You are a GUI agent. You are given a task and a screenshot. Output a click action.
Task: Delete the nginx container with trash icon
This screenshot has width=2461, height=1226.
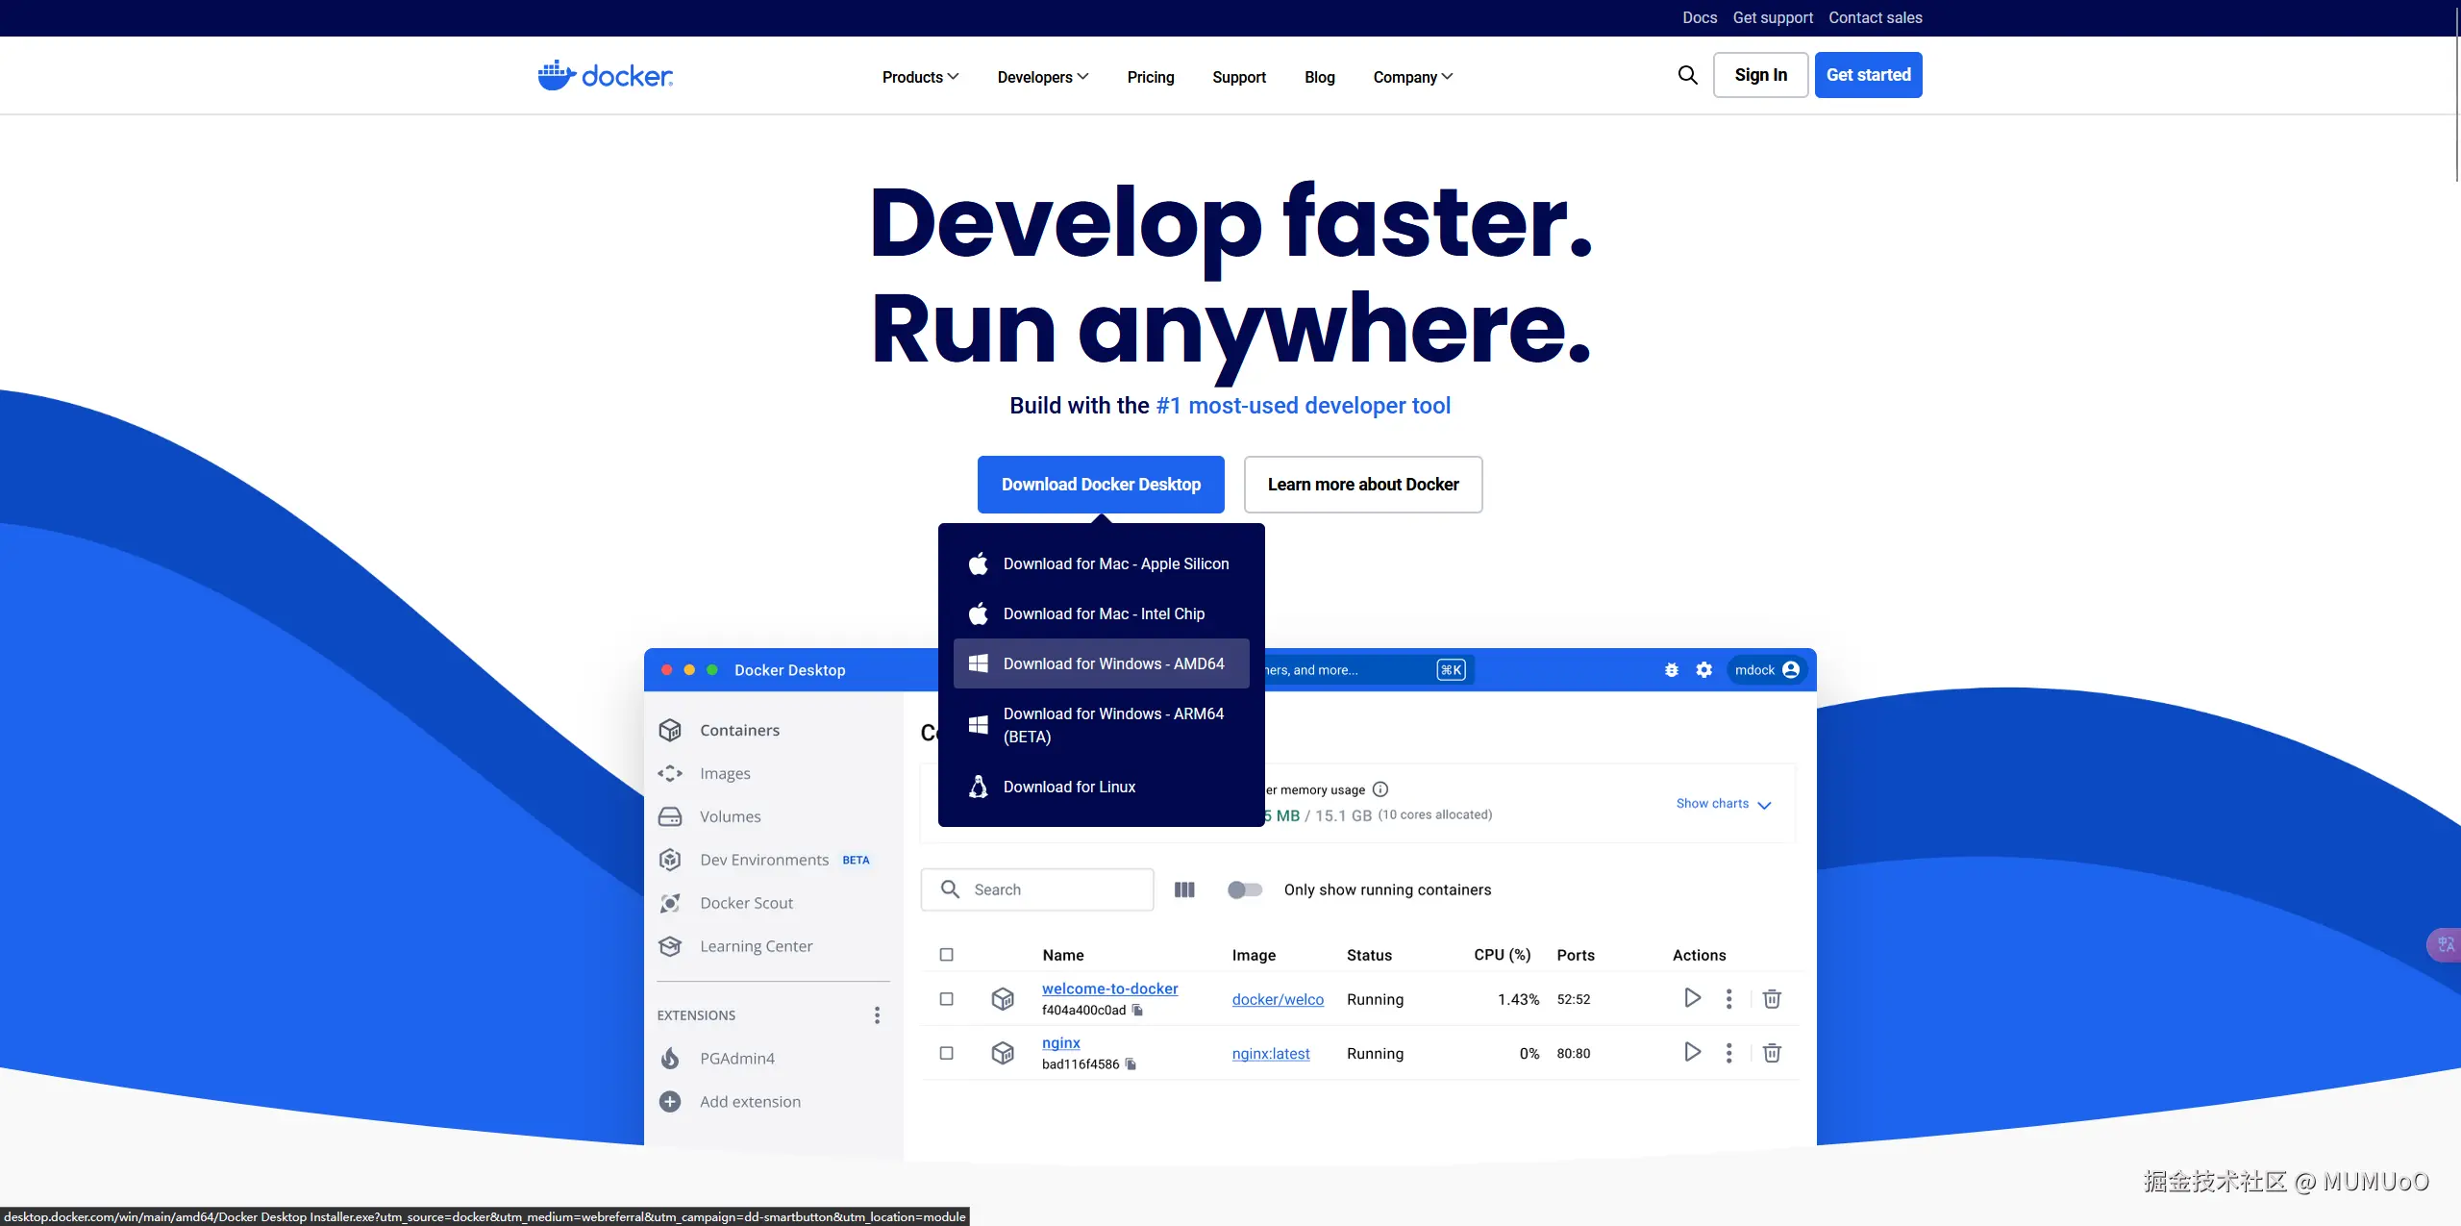(1772, 1053)
